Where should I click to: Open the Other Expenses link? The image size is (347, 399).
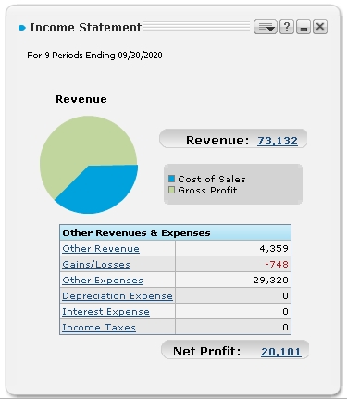[x=103, y=281]
